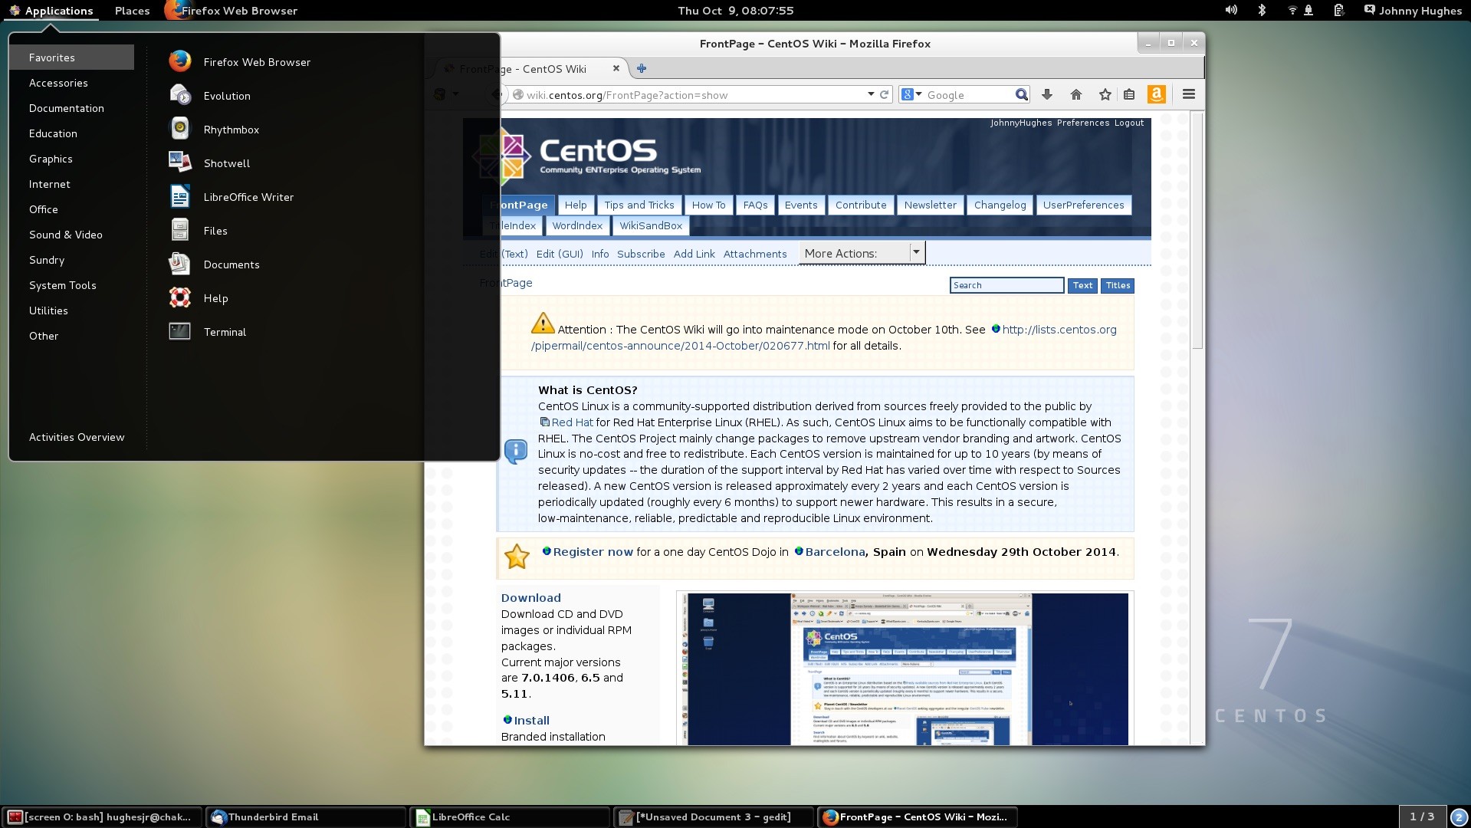Expand the address bar autocomplete dropdown arrow

click(x=870, y=94)
